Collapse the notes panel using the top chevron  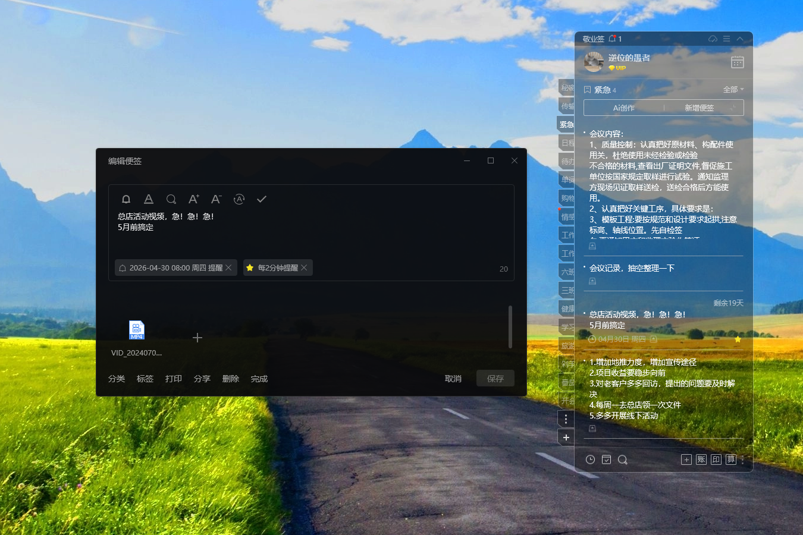(739, 39)
